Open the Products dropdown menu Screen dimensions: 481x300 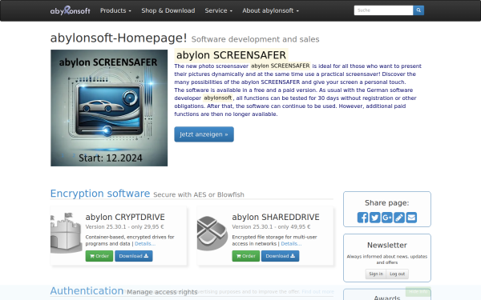(x=115, y=10)
